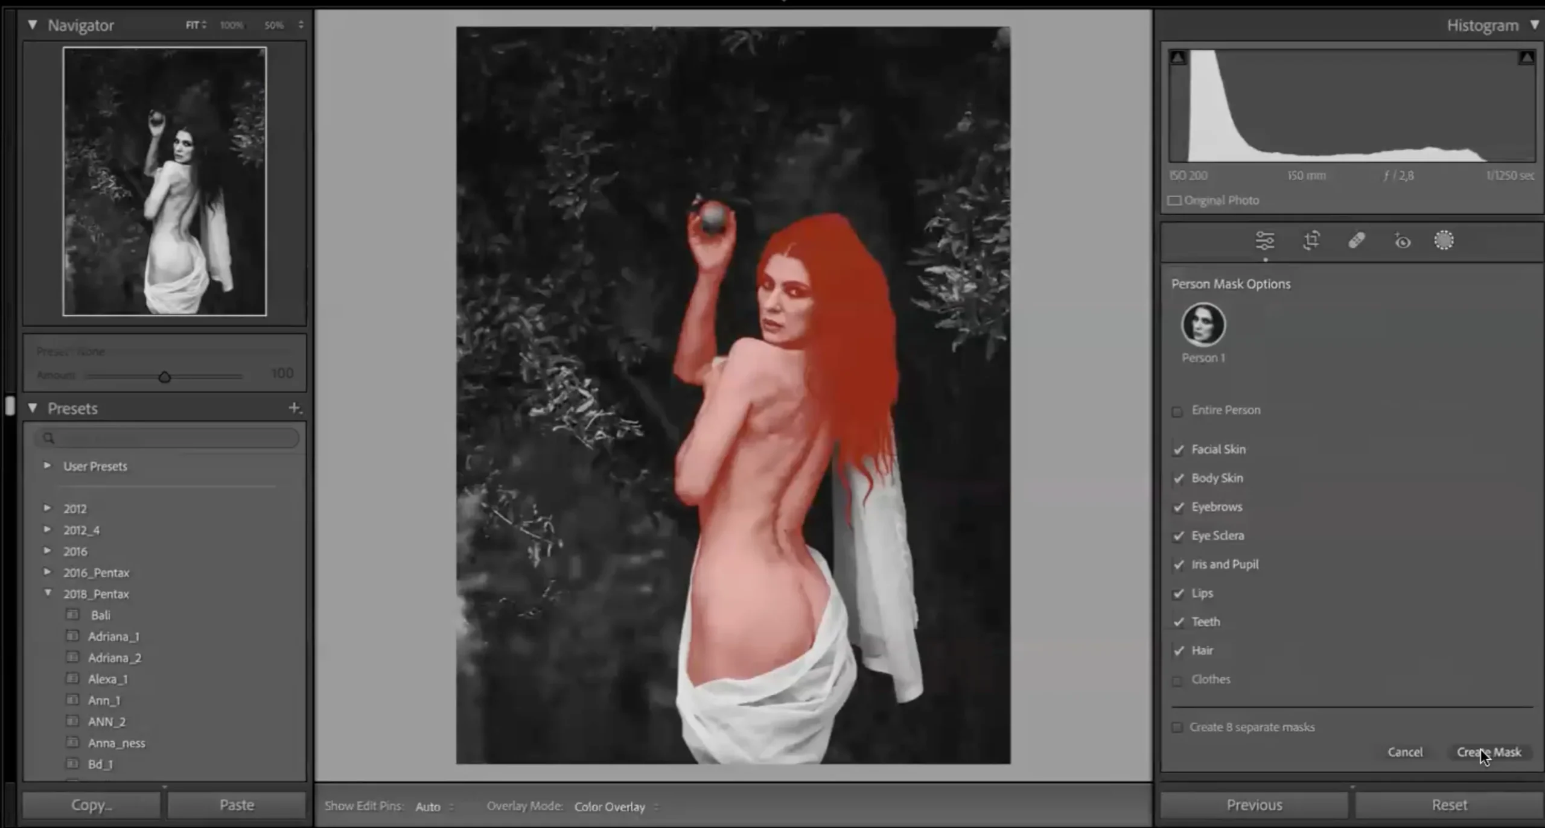Screen dimensions: 1545x828
Task: Check Create 8 separate masks
Action: coord(1177,727)
